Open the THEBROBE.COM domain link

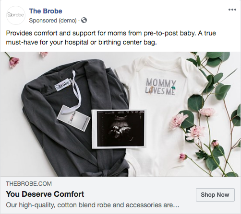(x=29, y=184)
